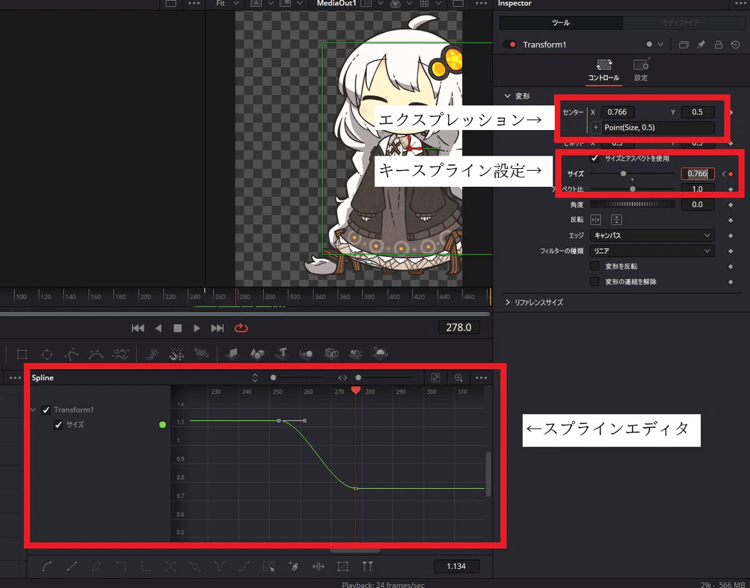Select the BSpline mask tool

[x=96, y=354]
